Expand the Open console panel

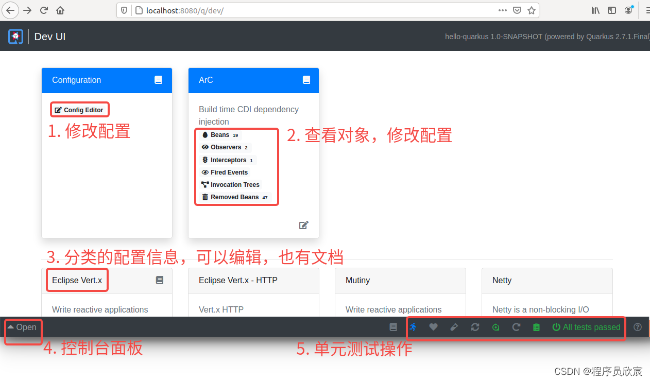point(21,327)
